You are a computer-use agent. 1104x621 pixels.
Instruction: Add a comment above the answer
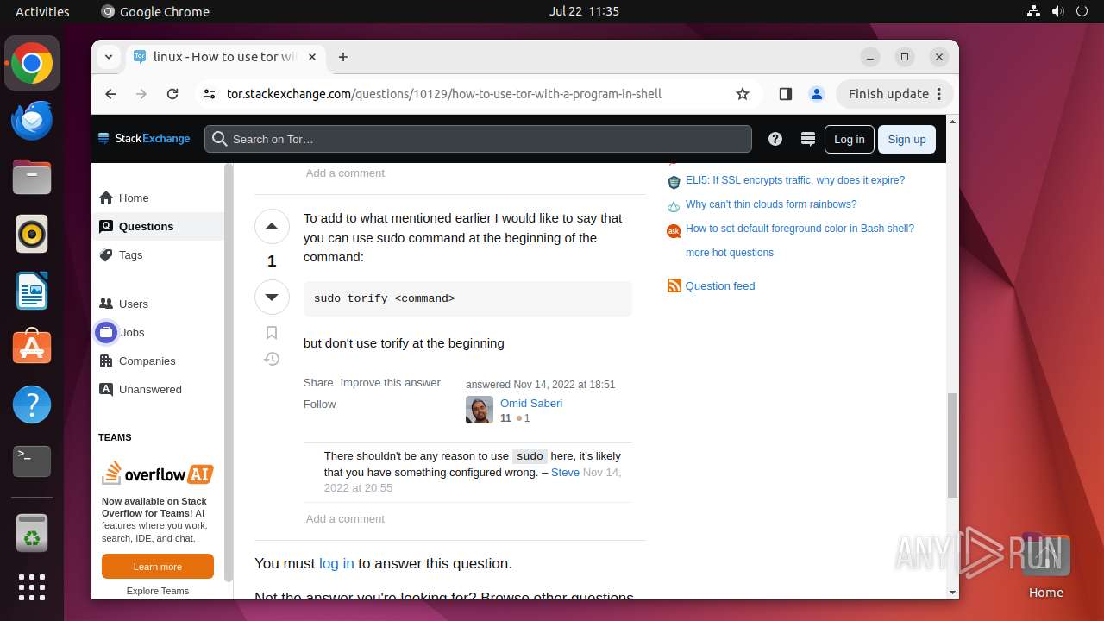[345, 172]
